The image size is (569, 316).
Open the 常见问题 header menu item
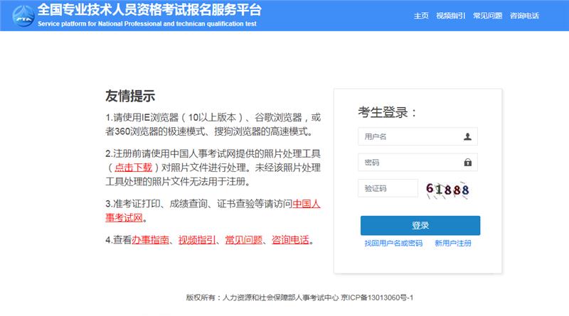[487, 16]
